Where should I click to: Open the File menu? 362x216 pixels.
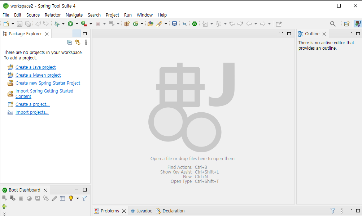6,15
